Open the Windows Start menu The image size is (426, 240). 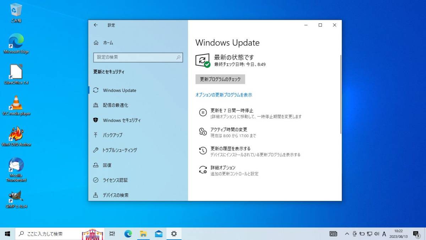[7, 234]
